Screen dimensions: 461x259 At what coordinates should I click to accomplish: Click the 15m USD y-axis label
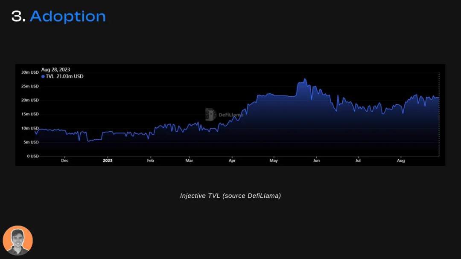coord(30,114)
